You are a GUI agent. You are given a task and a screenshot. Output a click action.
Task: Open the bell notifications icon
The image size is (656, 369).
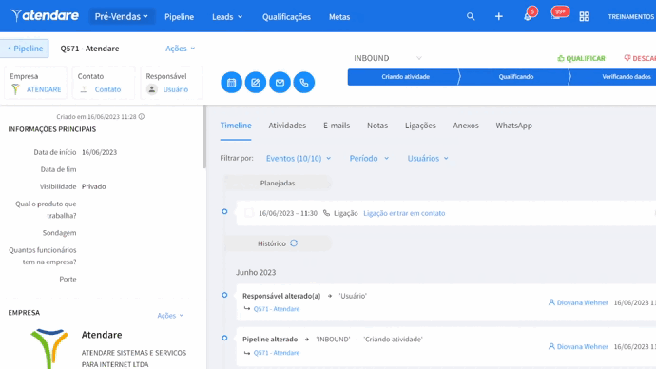(528, 17)
